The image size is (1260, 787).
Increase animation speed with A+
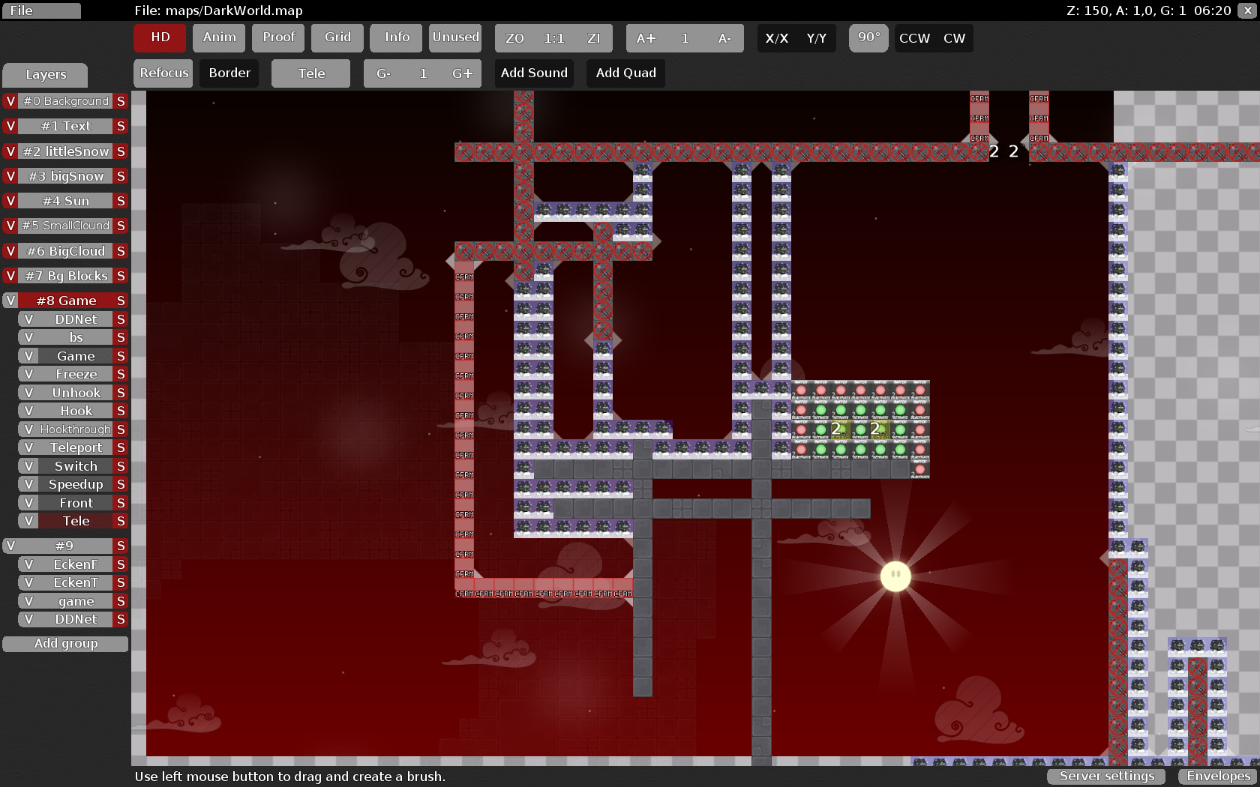(646, 38)
